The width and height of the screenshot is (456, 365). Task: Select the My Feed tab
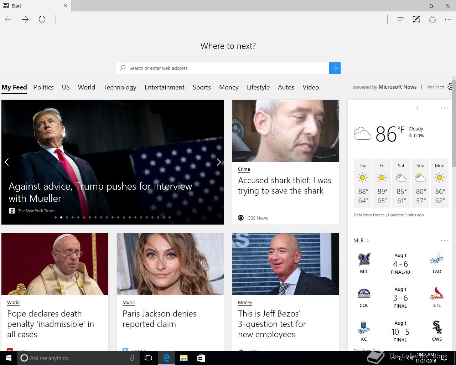pos(14,87)
